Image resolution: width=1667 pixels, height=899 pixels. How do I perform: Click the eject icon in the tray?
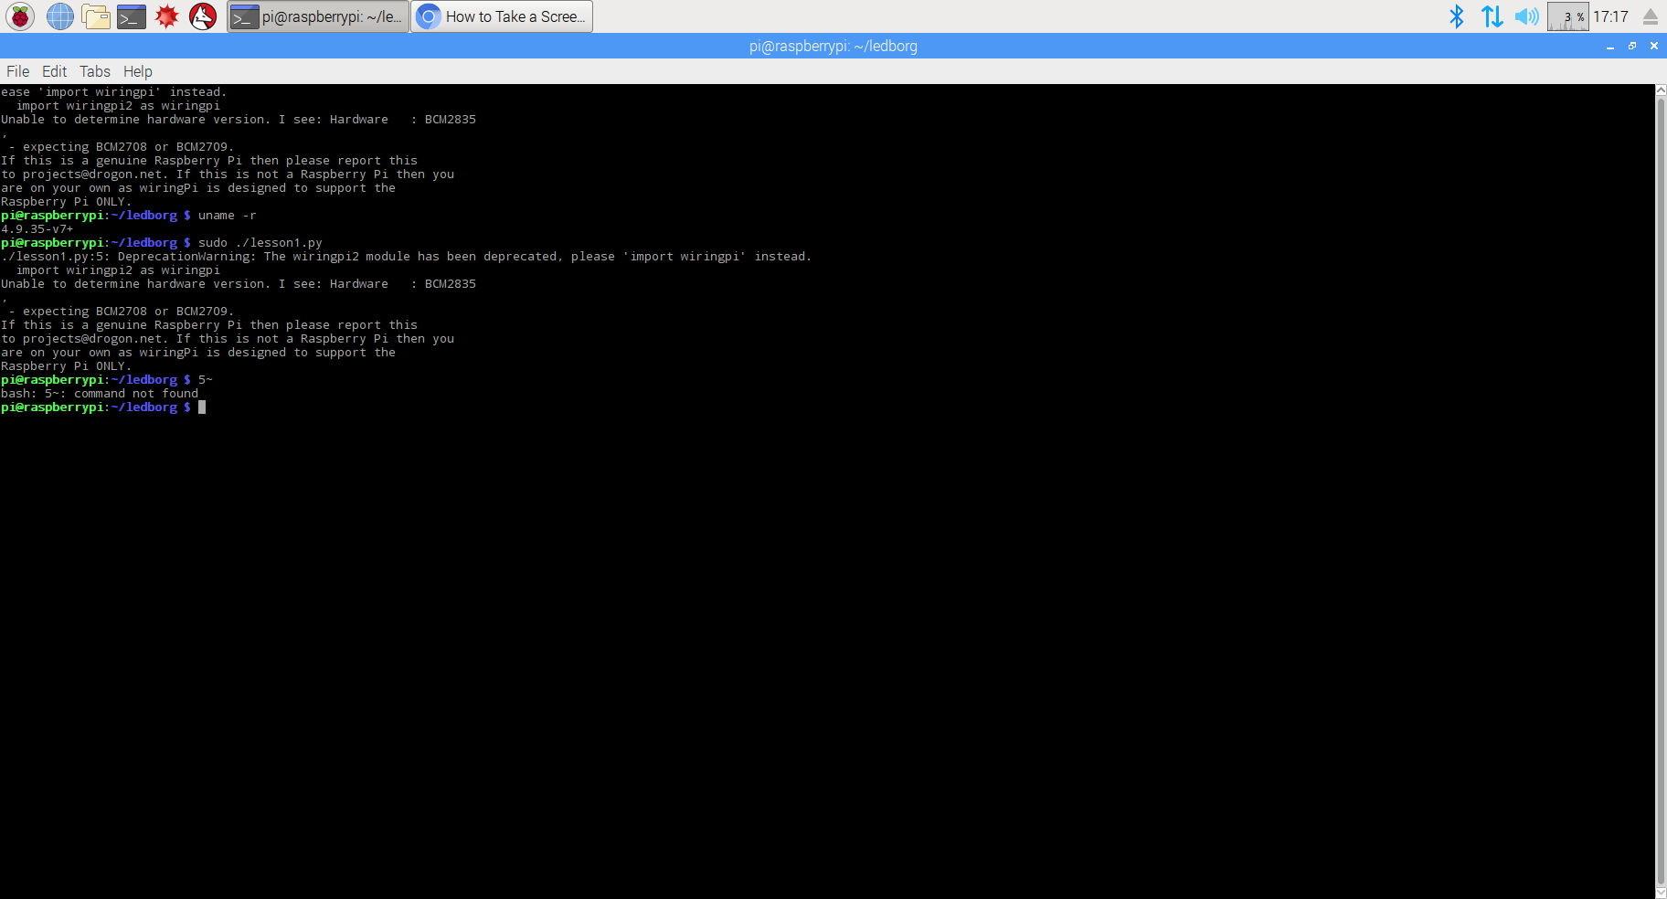[1651, 16]
